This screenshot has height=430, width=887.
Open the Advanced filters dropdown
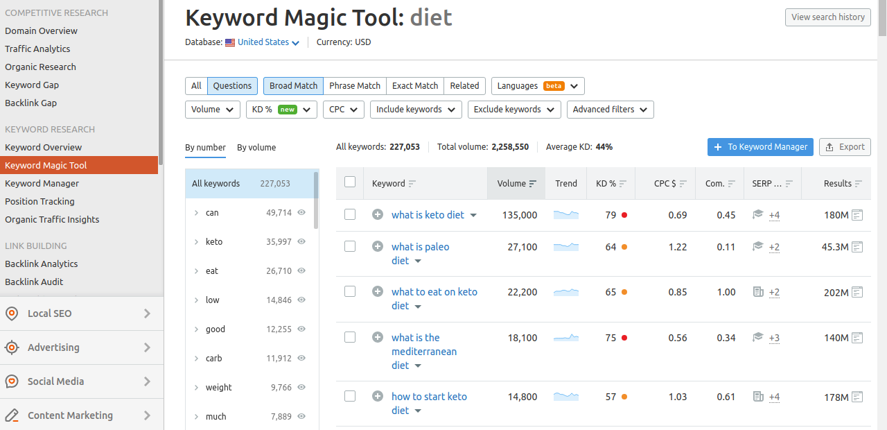click(x=610, y=110)
